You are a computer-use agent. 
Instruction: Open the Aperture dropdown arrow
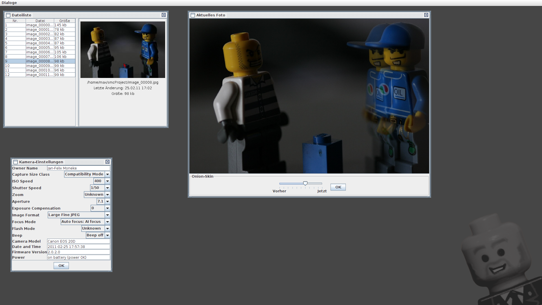coord(108,201)
